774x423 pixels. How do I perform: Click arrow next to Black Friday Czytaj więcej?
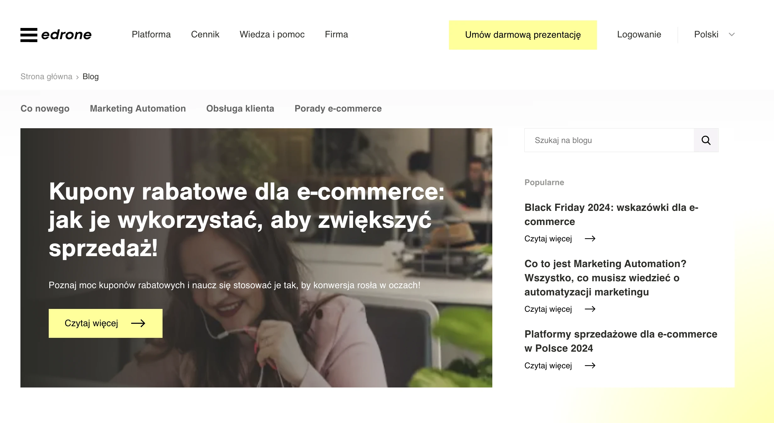pyautogui.click(x=590, y=239)
